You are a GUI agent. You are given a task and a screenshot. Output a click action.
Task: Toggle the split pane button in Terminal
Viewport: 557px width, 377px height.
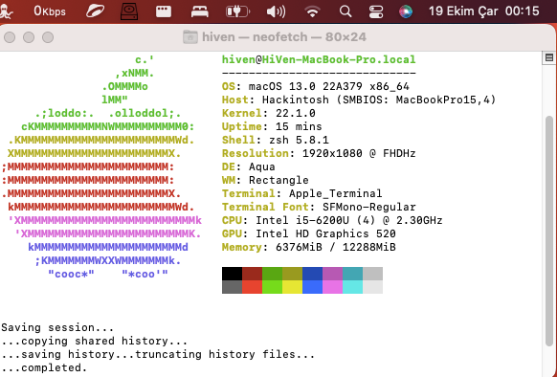549,57
